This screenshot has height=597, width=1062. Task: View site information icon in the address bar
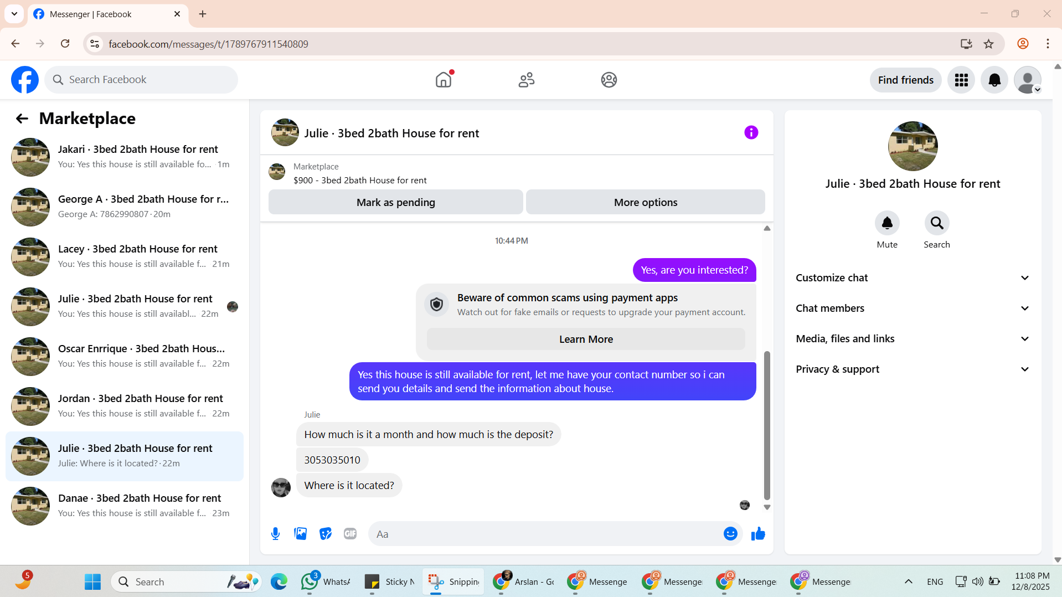[x=95, y=44]
